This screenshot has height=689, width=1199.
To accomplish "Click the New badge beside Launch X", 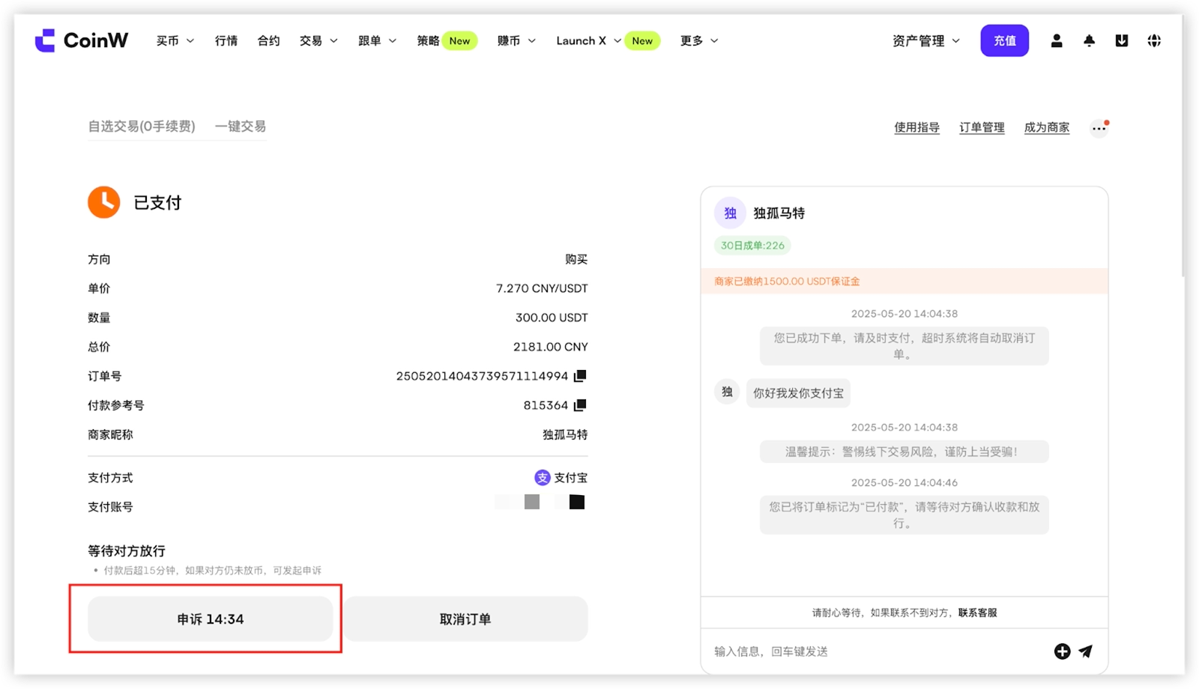I will (x=642, y=40).
